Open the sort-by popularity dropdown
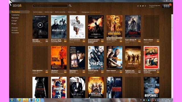 pos(96,12)
